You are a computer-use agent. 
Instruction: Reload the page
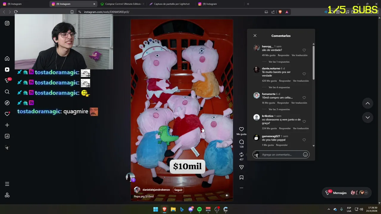(16, 12)
